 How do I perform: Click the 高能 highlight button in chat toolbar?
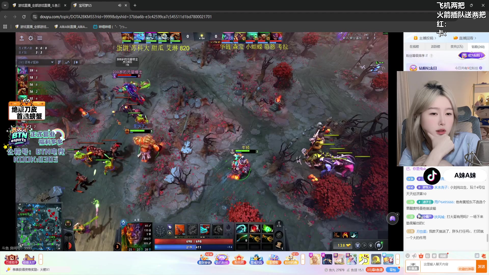pyautogui.click(x=443, y=256)
